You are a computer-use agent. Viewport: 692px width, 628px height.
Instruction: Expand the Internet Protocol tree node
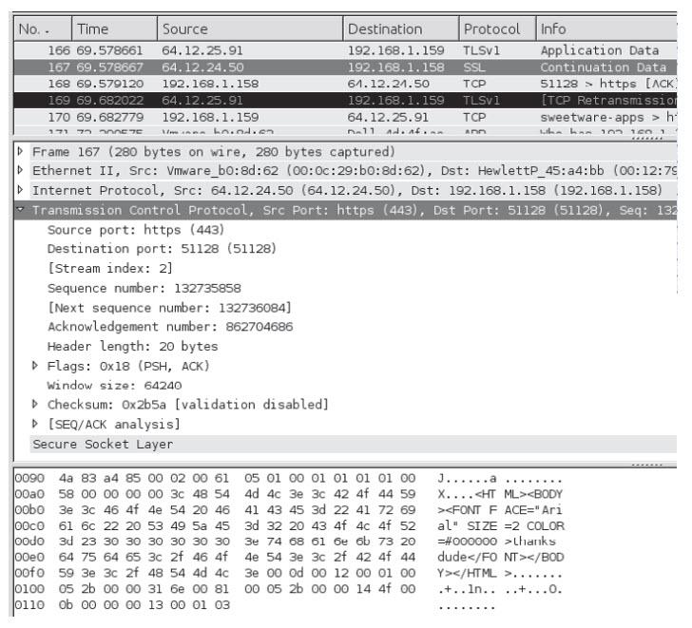tap(20, 190)
